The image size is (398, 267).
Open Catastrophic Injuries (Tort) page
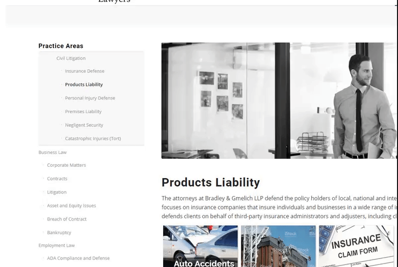(x=93, y=138)
